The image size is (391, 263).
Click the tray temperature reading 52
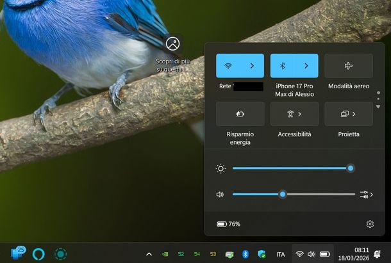pos(181,254)
